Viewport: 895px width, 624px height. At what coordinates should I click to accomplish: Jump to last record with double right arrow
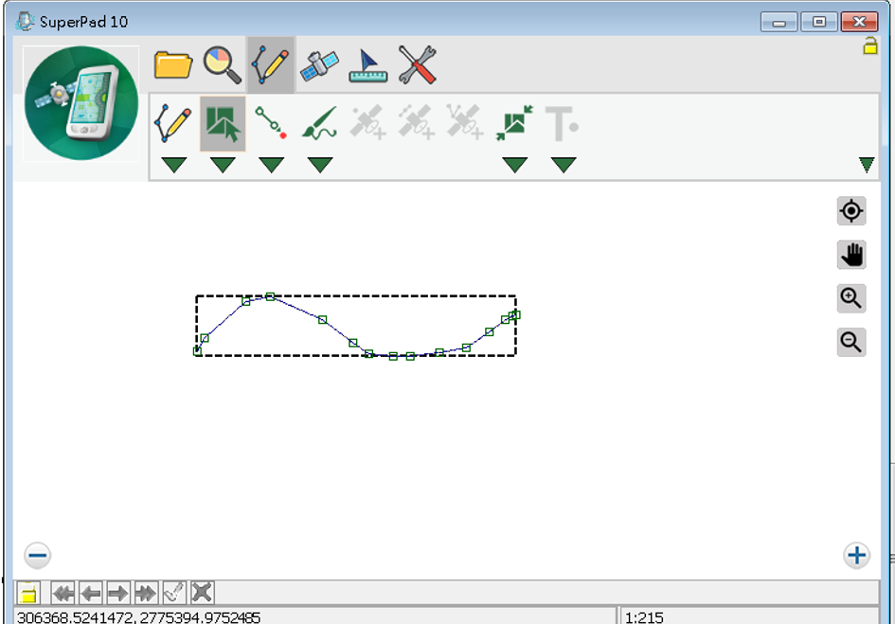pos(146,593)
